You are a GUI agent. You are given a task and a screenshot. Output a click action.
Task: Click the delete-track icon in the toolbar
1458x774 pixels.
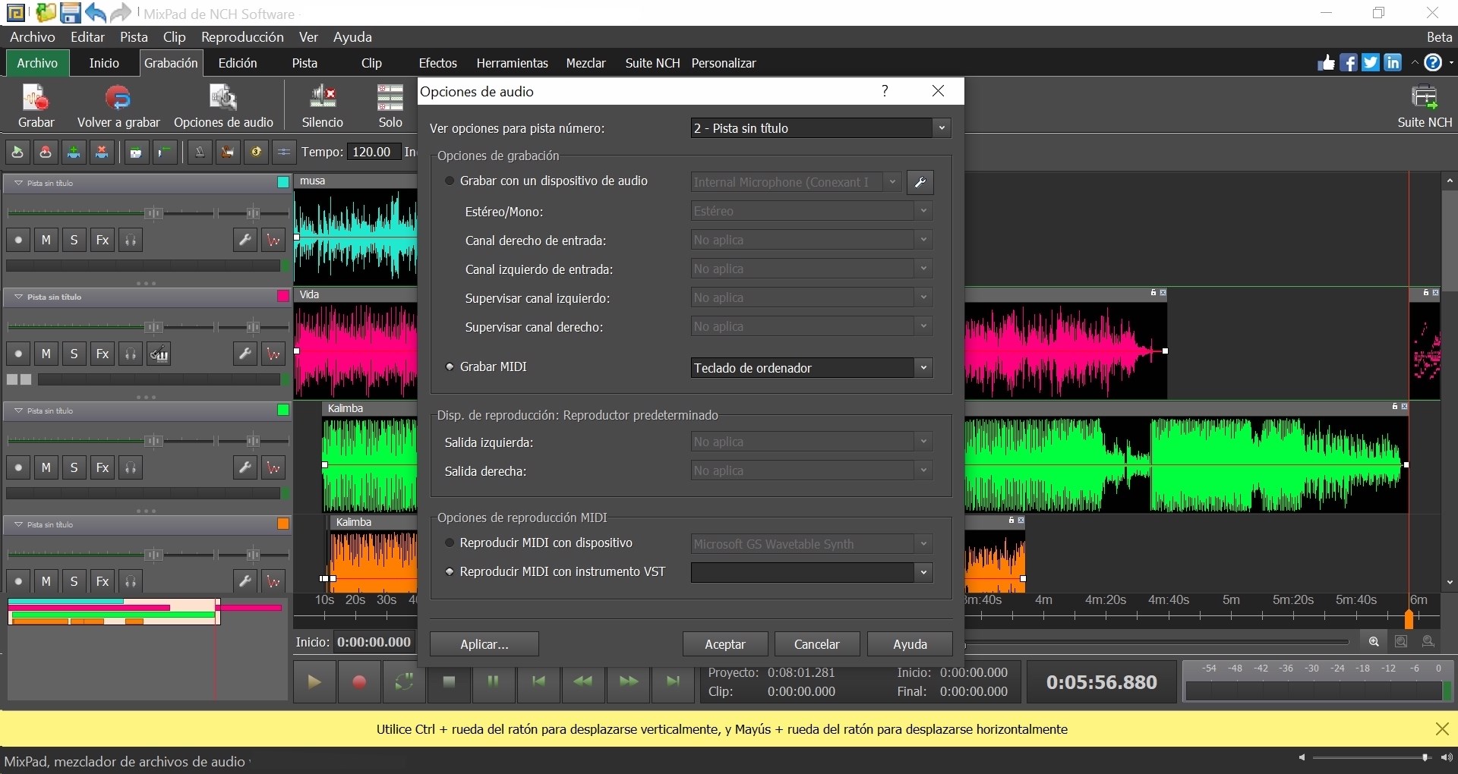(102, 153)
